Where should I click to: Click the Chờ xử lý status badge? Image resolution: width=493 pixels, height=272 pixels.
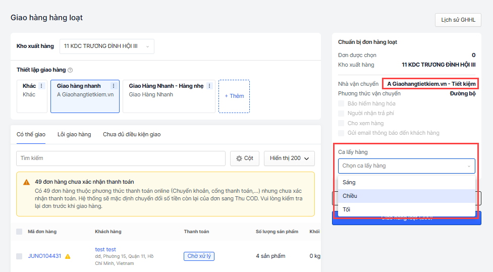(199, 256)
